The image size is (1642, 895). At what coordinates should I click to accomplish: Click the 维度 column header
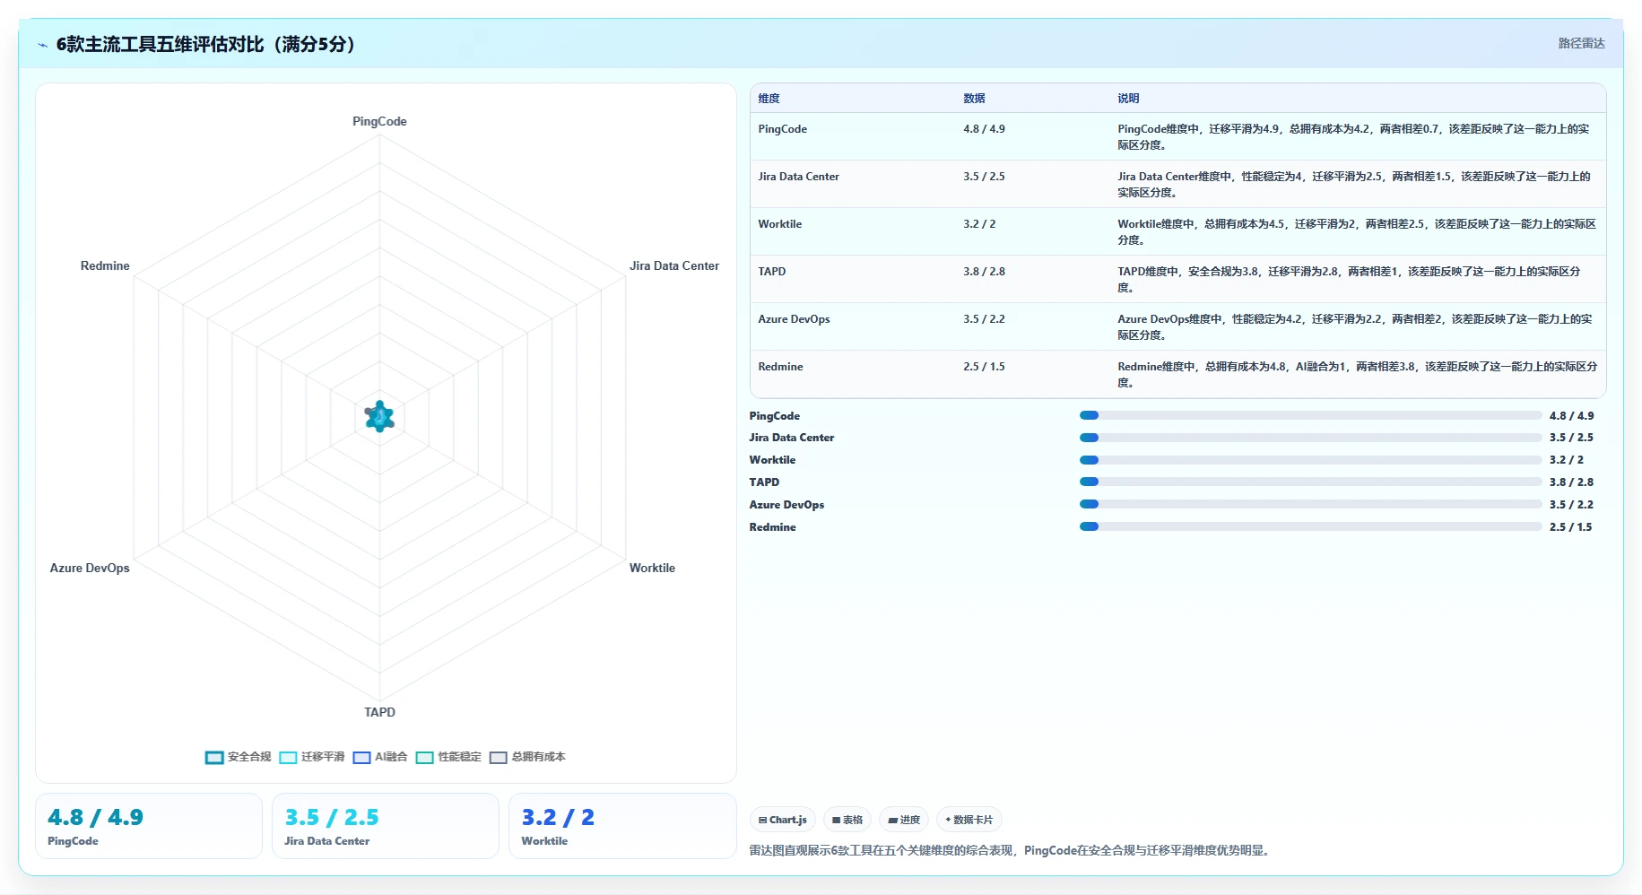point(769,99)
